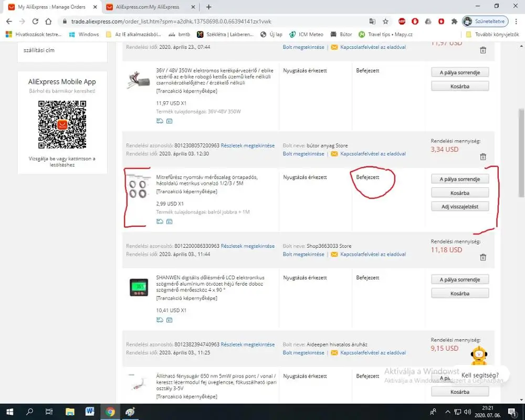Click the trash icon of the 11,97 USD order
The height and width of the screenshot is (420, 525).
[483, 50]
